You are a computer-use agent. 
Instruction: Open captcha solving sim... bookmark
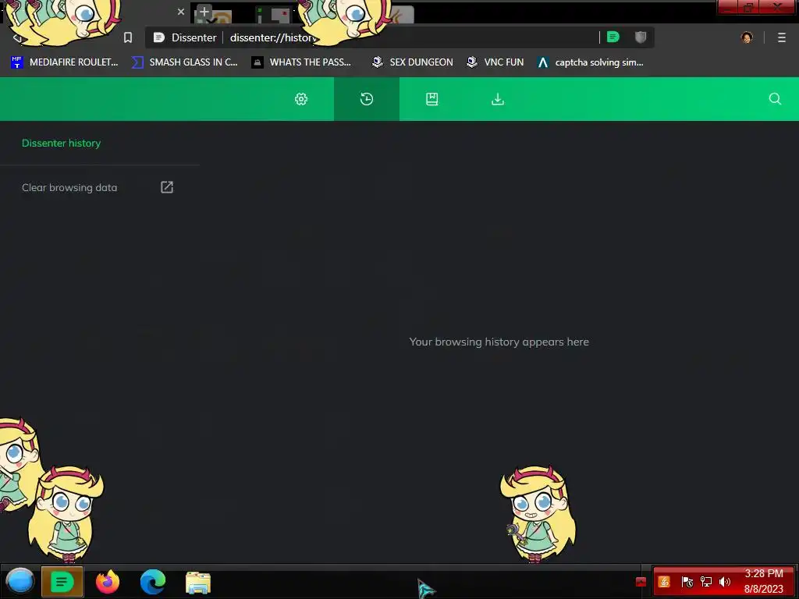(x=590, y=62)
